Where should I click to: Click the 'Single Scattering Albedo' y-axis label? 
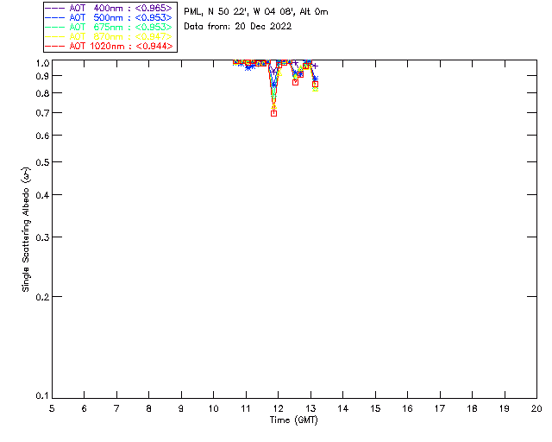pyautogui.click(x=26, y=230)
